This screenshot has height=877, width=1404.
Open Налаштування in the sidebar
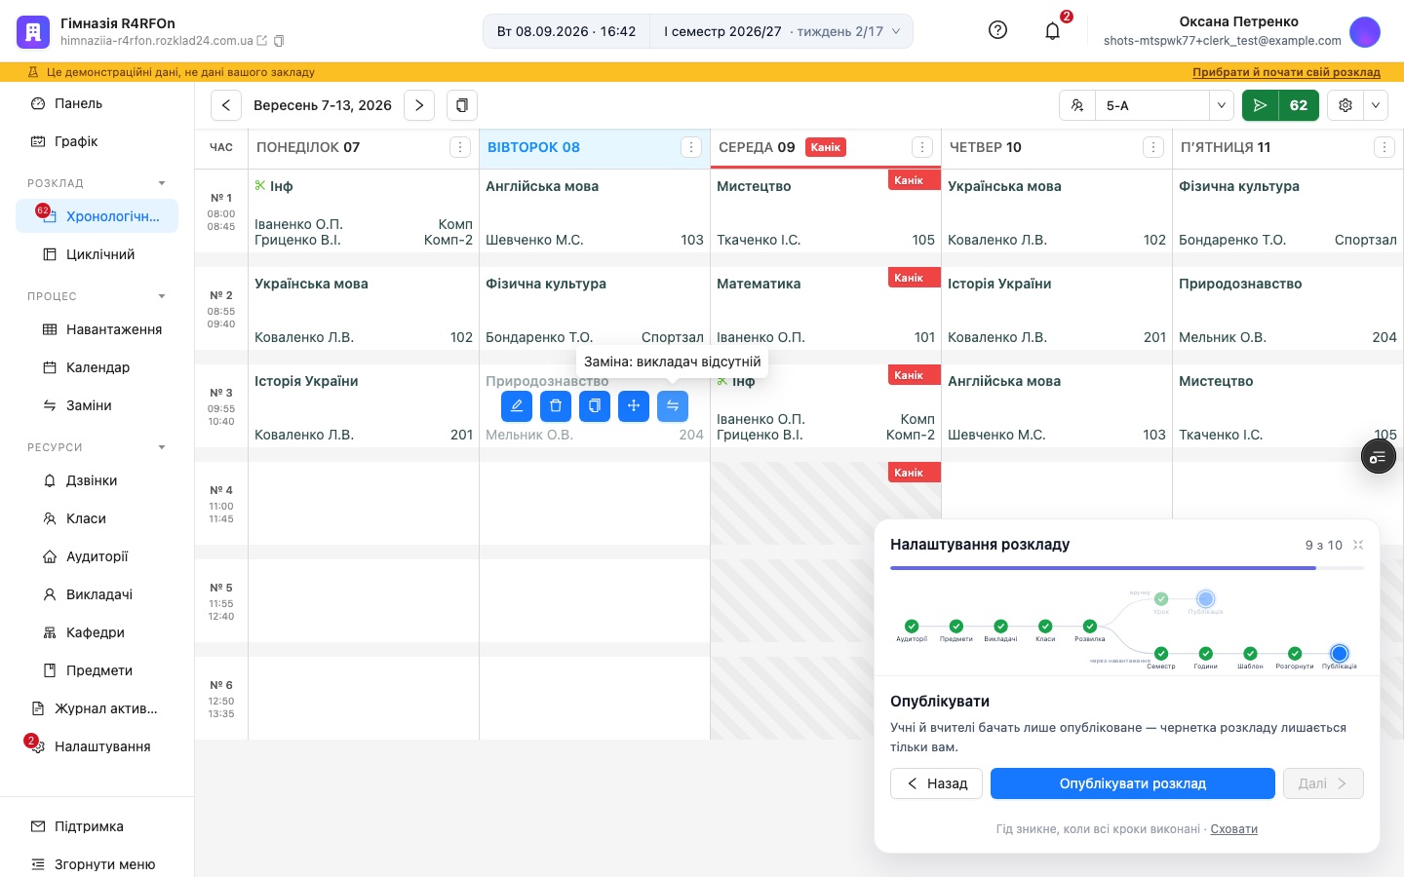click(97, 746)
